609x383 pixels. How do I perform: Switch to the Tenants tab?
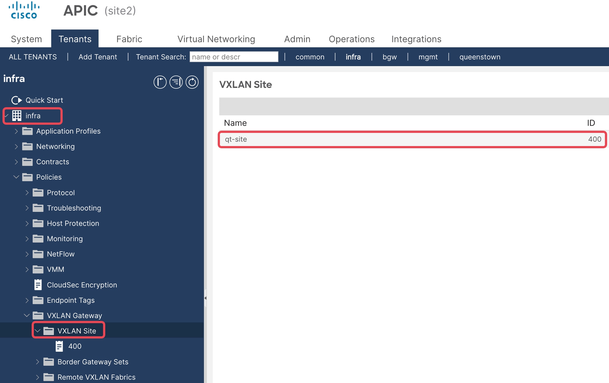point(75,39)
